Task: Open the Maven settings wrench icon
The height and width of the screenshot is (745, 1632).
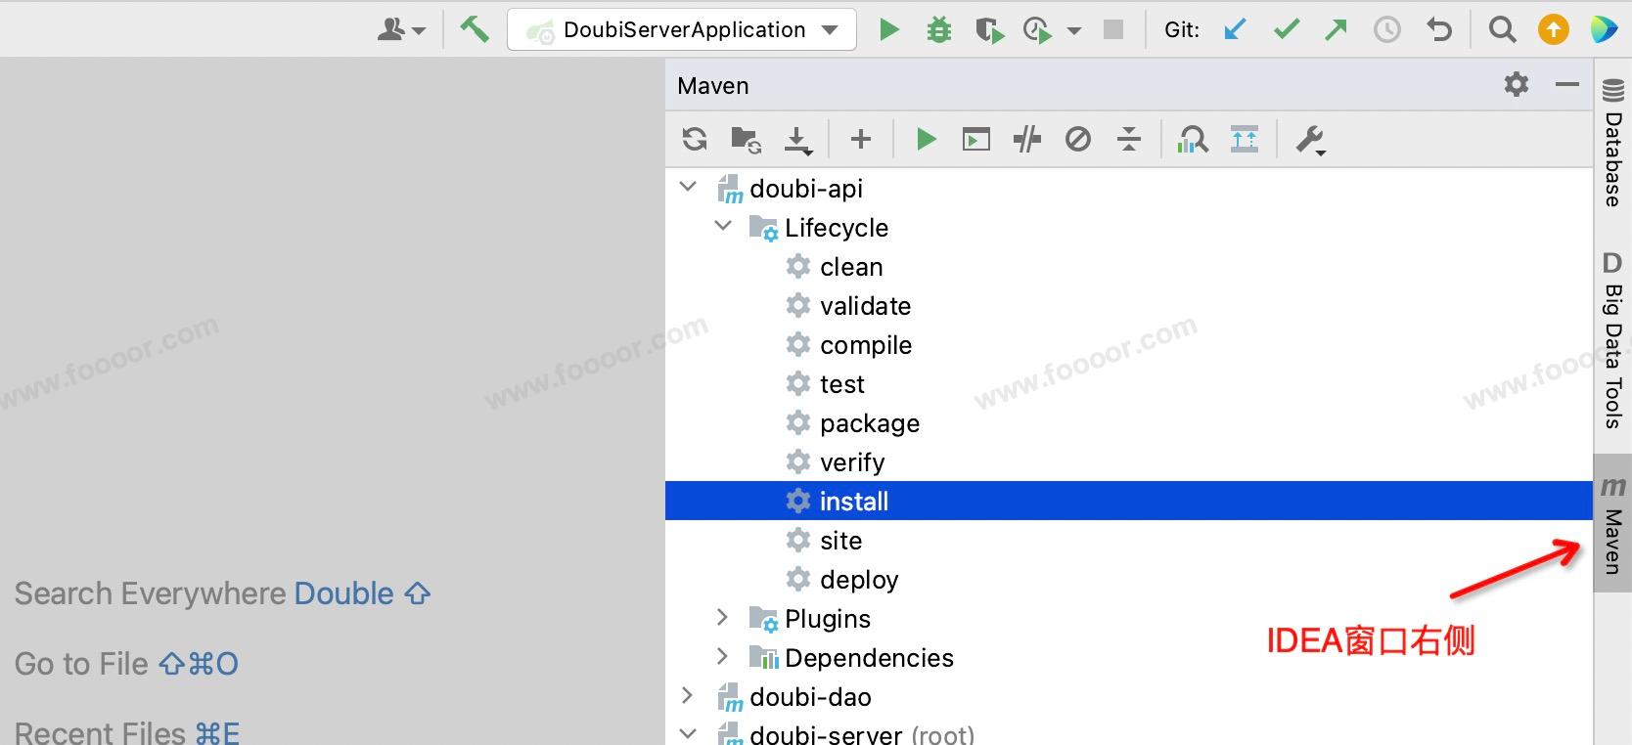Action: coord(1309,140)
